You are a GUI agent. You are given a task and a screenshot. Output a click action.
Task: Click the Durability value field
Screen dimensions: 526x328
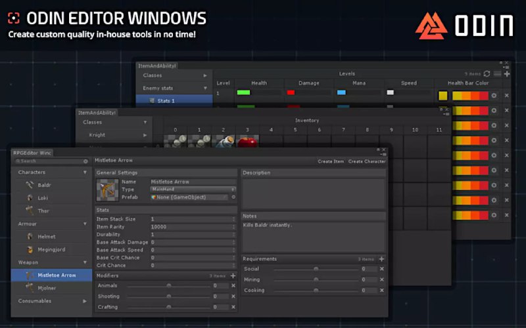click(193, 234)
